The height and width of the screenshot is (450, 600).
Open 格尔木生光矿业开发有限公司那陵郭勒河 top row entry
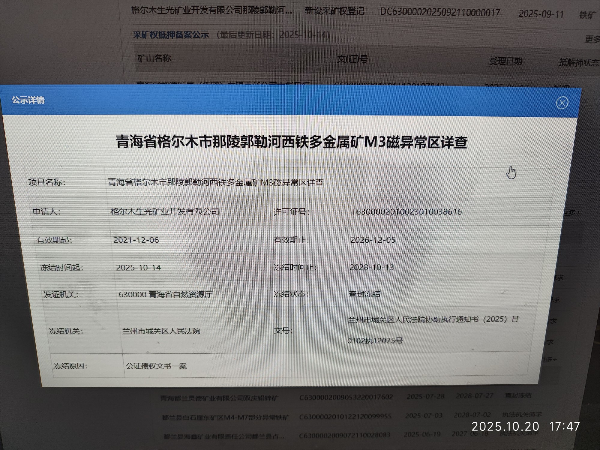[x=211, y=10]
